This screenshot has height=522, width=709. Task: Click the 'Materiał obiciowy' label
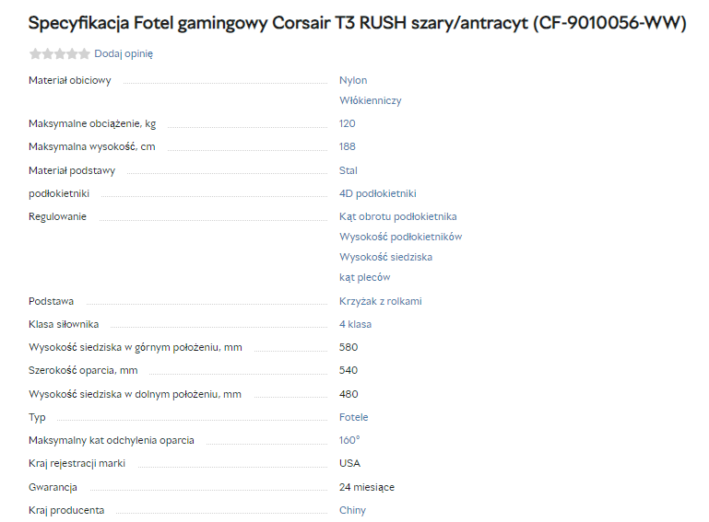[x=70, y=80]
